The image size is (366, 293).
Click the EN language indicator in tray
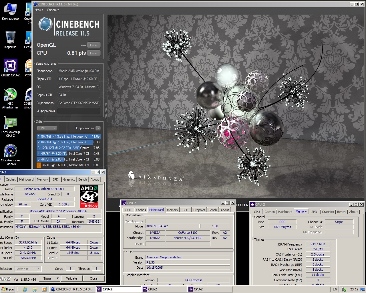coord(335,289)
